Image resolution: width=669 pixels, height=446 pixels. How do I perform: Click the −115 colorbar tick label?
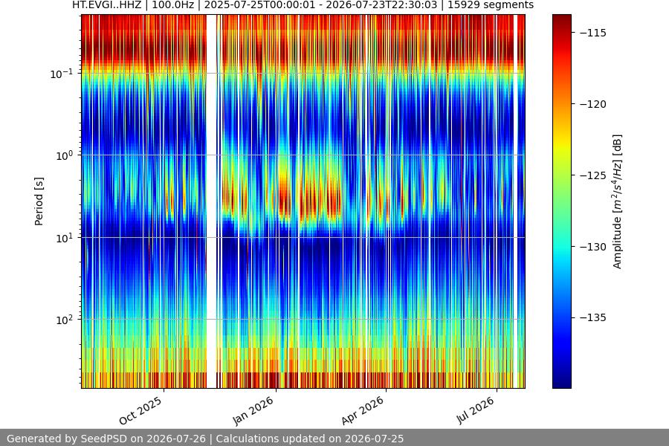593,33
